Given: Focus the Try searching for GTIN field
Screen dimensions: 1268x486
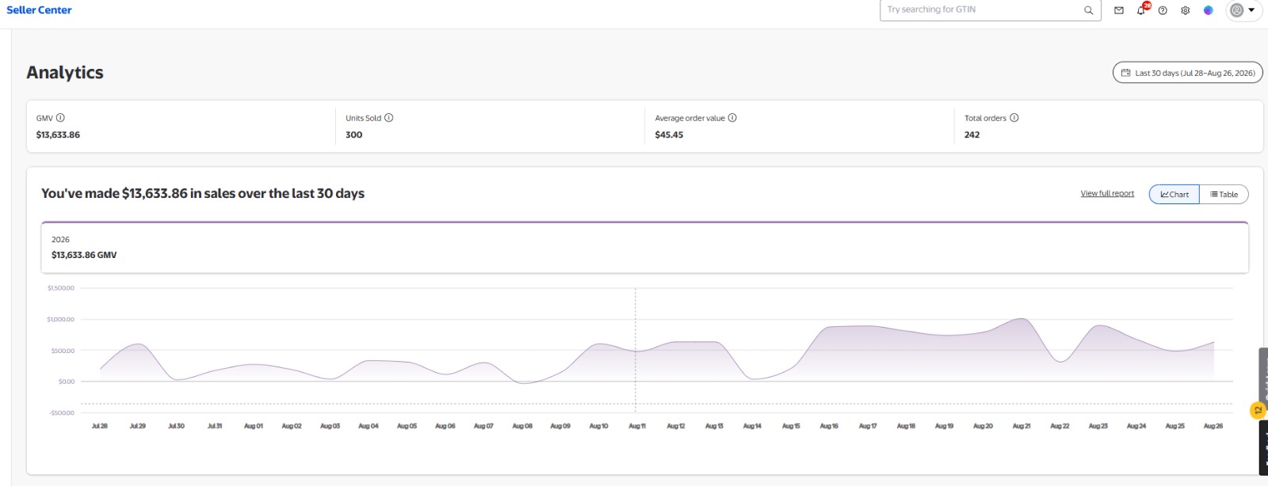Looking at the screenshot, I should pos(983,10).
